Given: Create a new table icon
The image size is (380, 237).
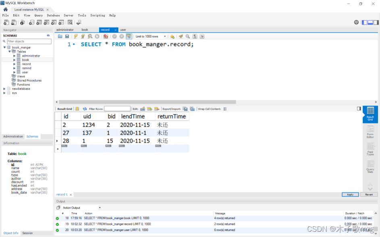Looking at the screenshot, I should pyautogui.click(x=39, y=22).
